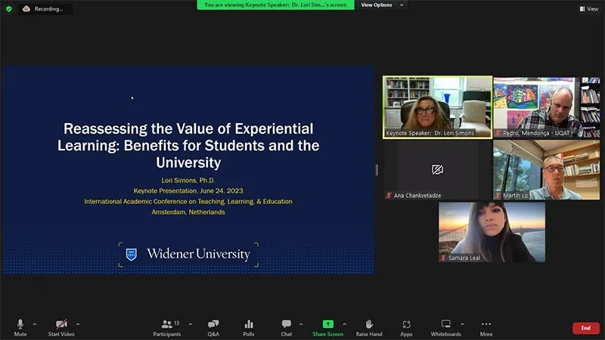Open the View Options menu
Viewport: 605px width, 340px height.
point(381,5)
